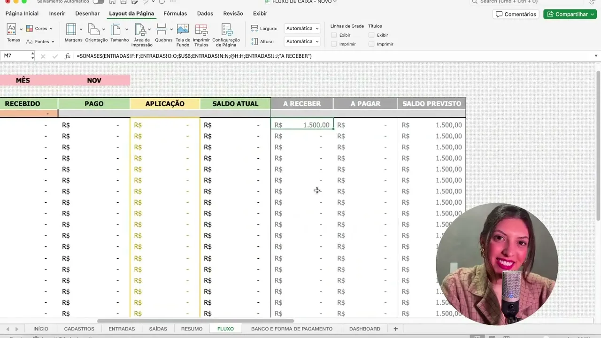Click the Cores color palette icon
Image resolution: width=601 pixels, height=338 pixels.
(30, 29)
